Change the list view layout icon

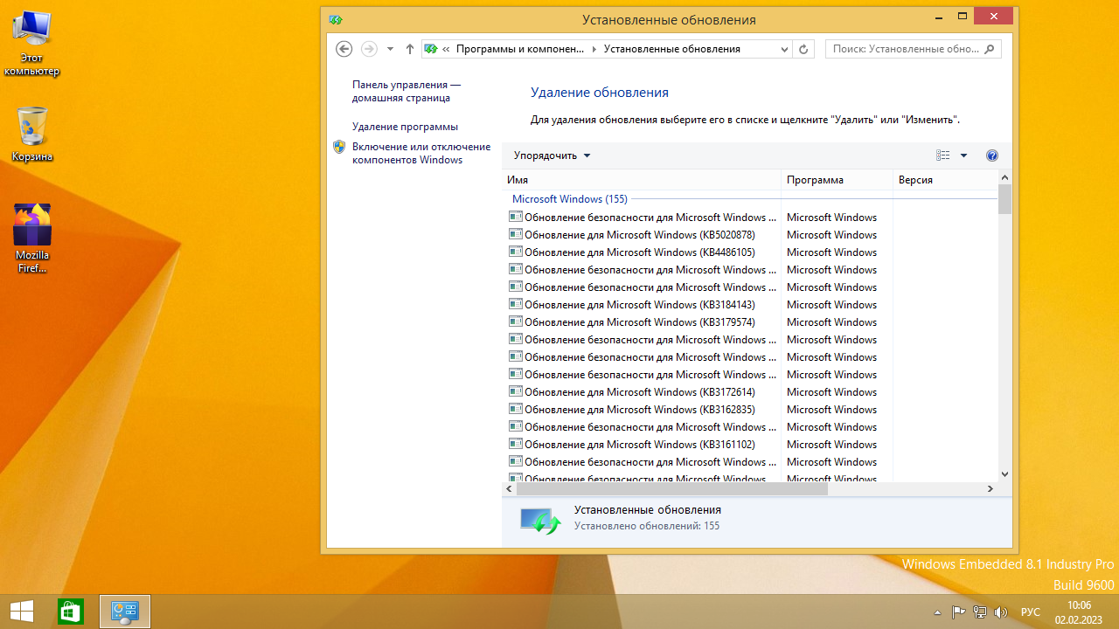pyautogui.click(x=942, y=156)
